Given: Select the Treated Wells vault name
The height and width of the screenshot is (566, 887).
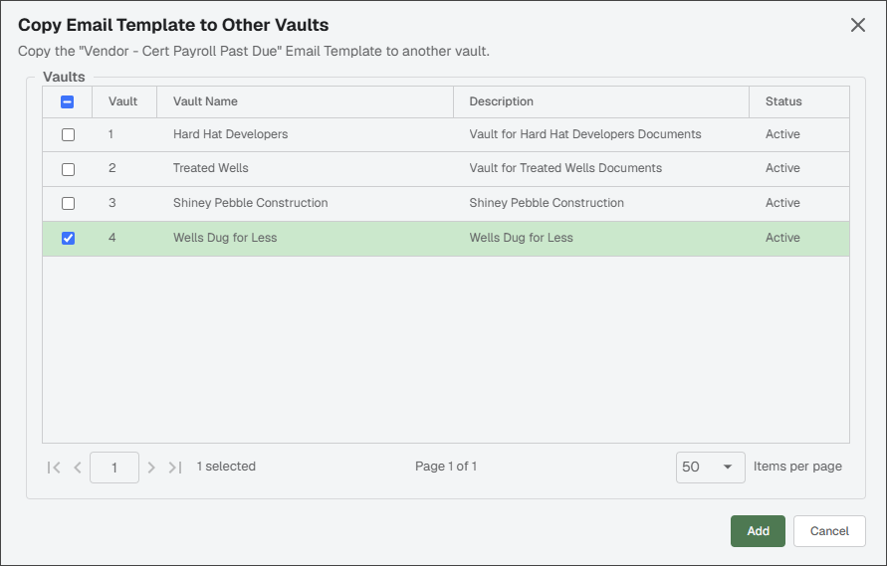Looking at the screenshot, I should click(210, 168).
